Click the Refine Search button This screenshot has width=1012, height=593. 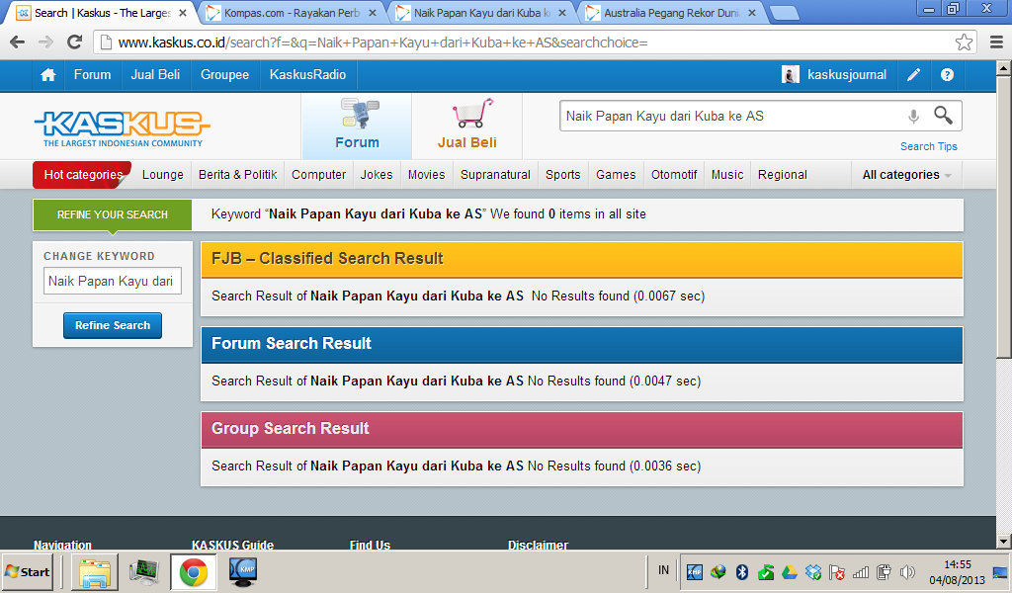113,325
